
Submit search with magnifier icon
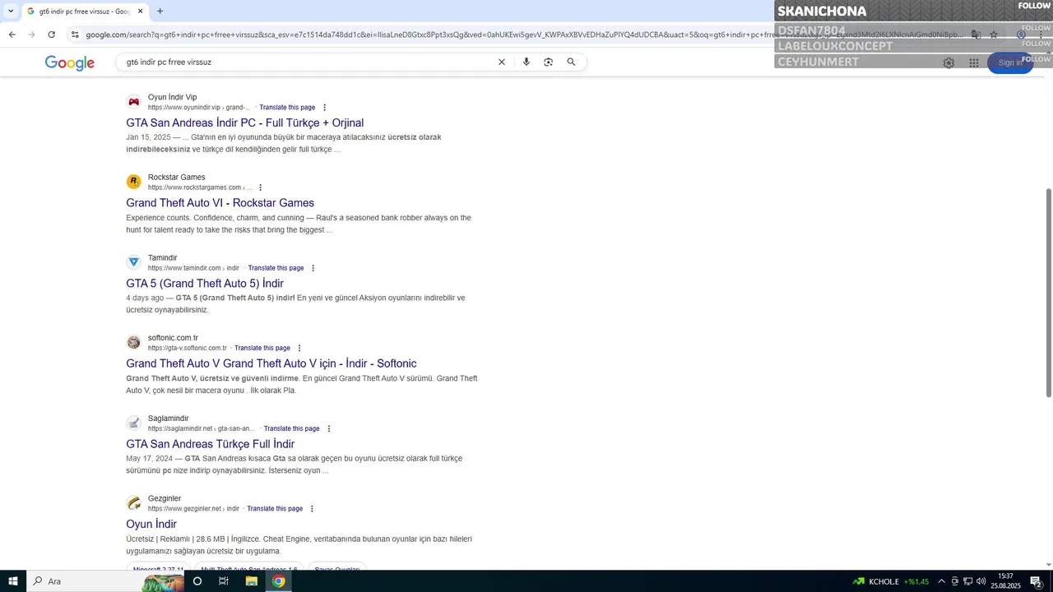(x=571, y=62)
